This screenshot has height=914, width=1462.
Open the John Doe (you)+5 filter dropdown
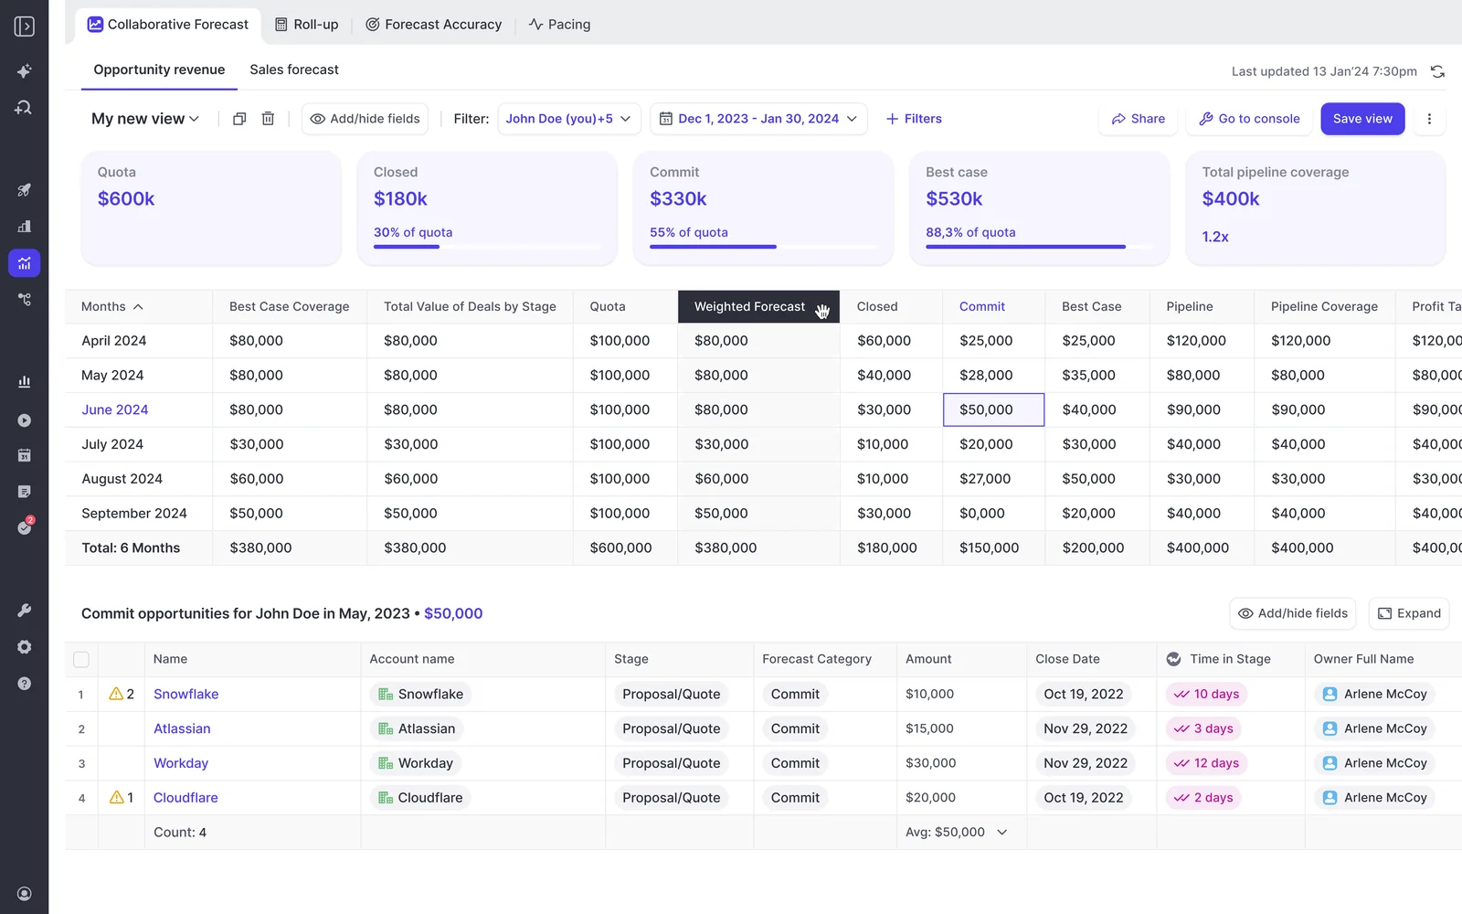tap(569, 119)
